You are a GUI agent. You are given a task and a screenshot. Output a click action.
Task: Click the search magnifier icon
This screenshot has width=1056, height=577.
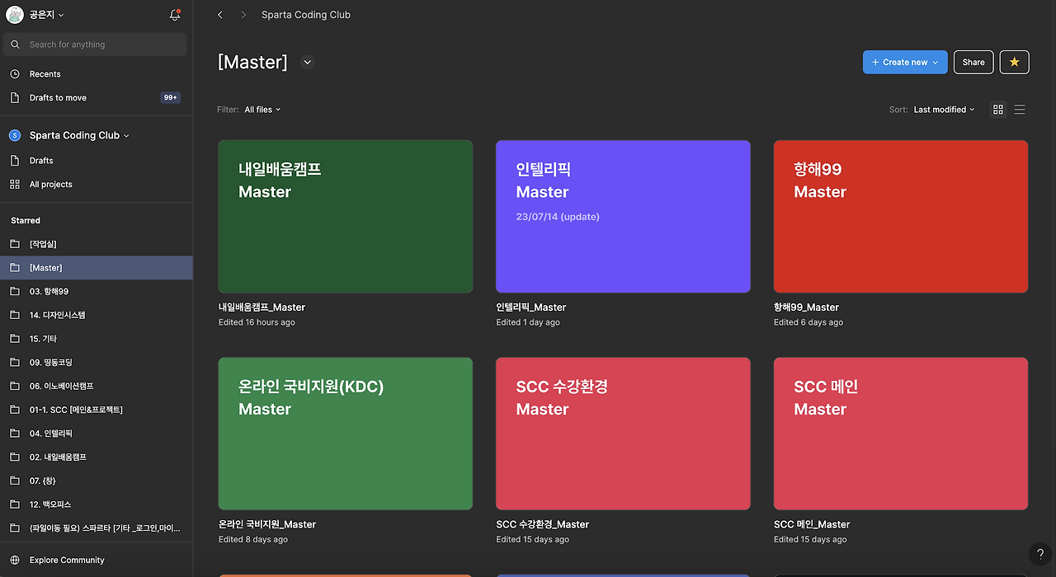[16, 45]
